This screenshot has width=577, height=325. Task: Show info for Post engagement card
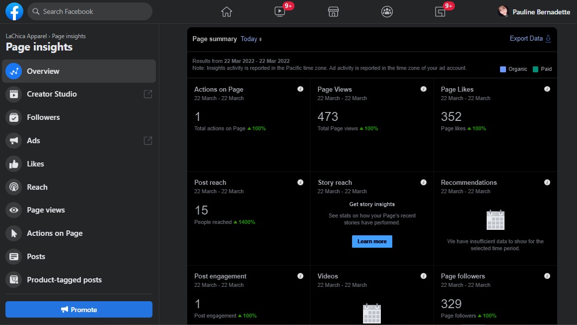pos(300,276)
